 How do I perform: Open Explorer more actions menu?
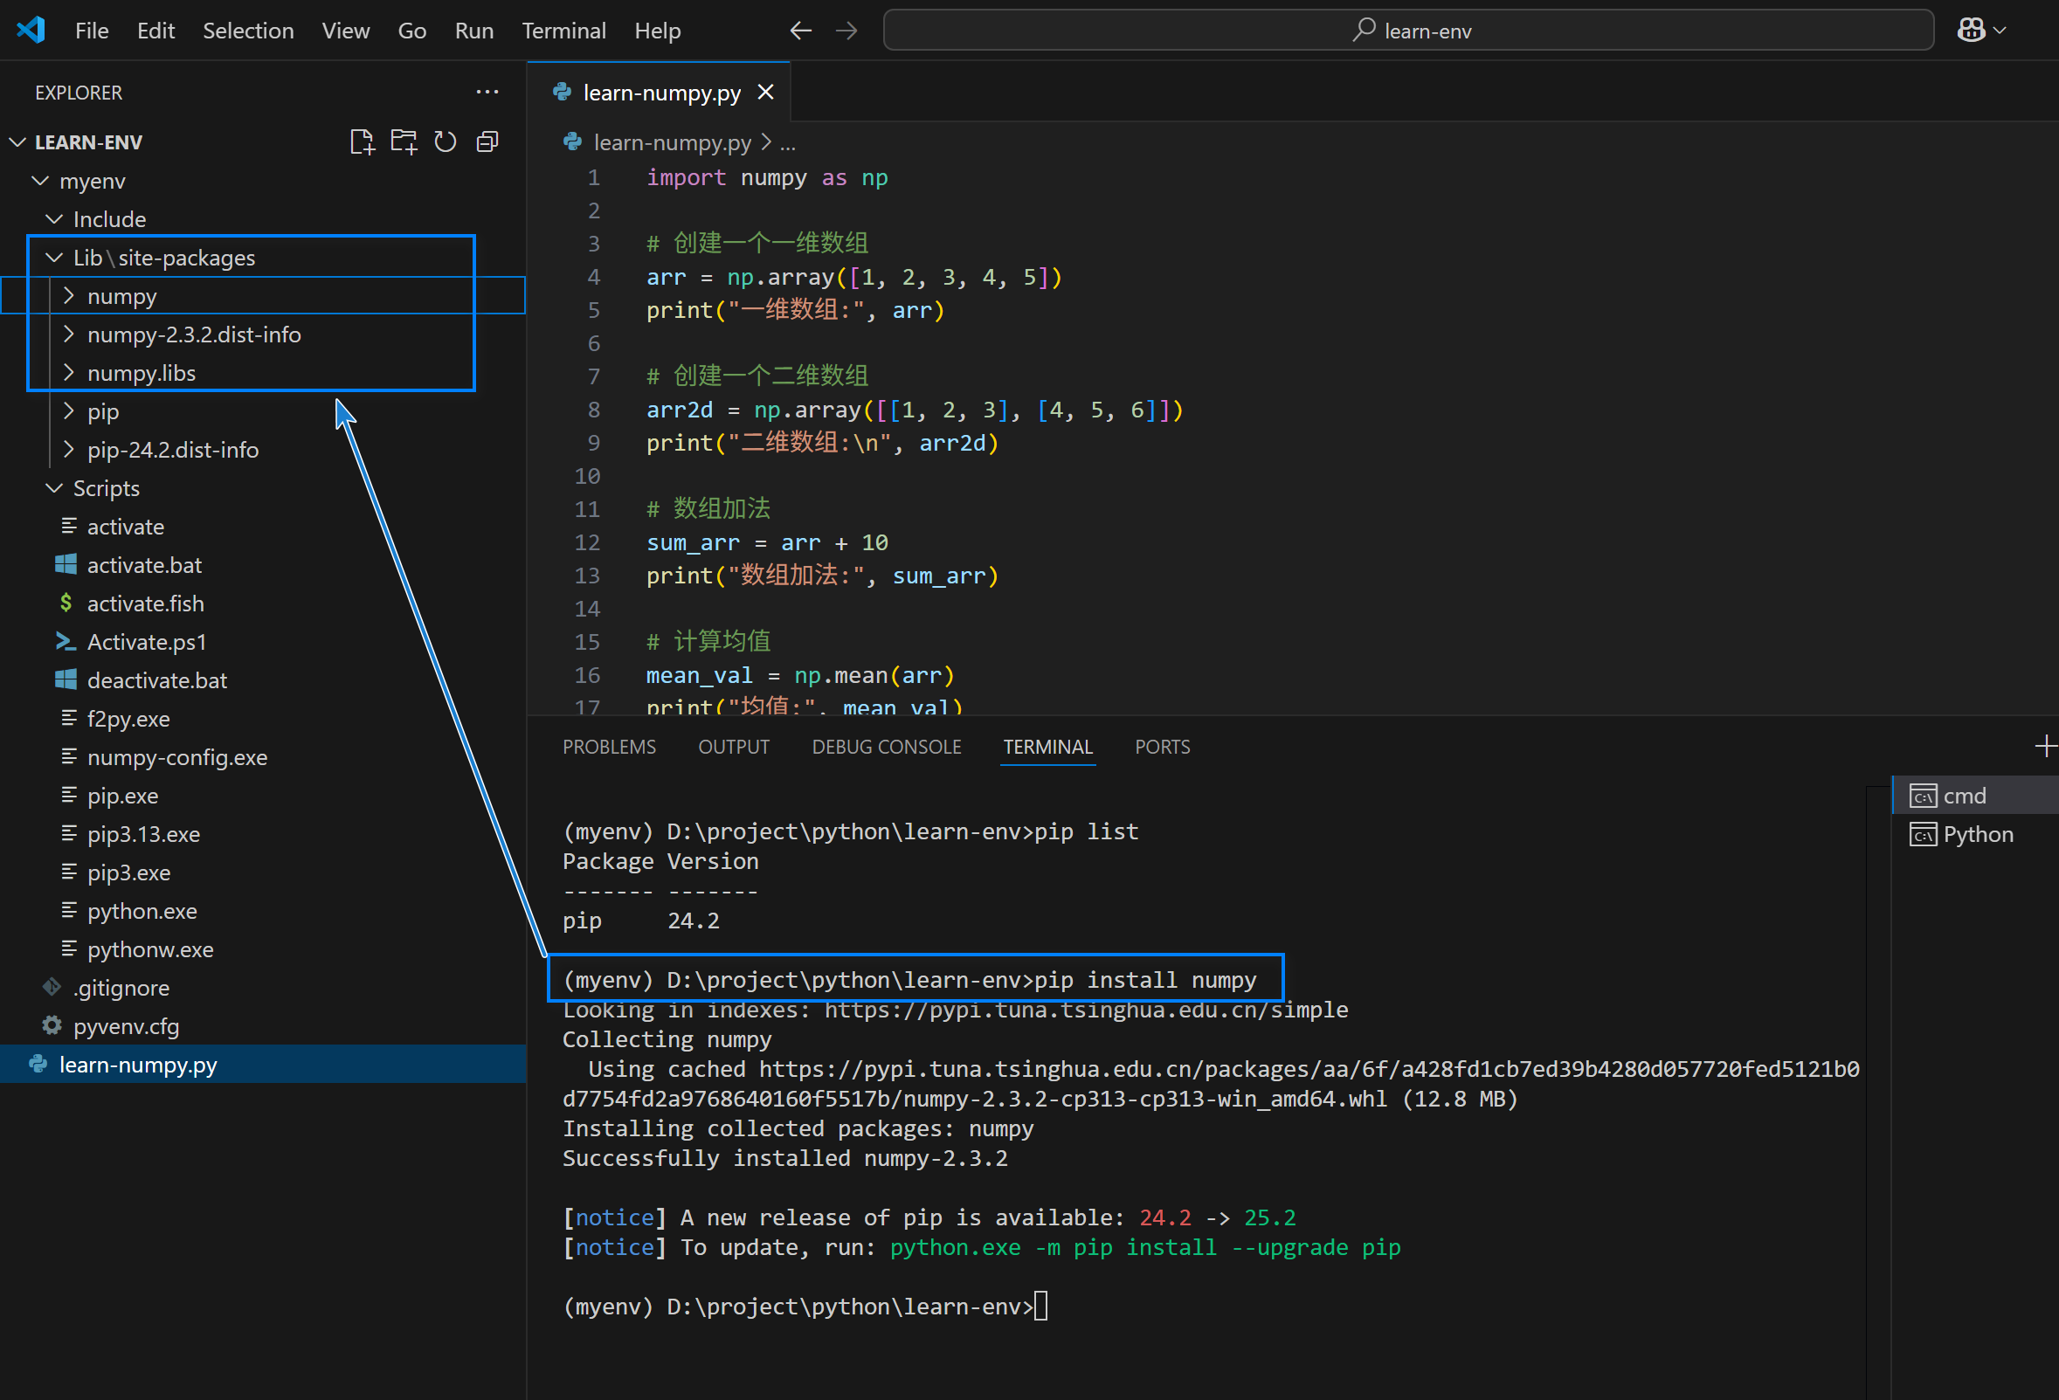click(x=487, y=92)
